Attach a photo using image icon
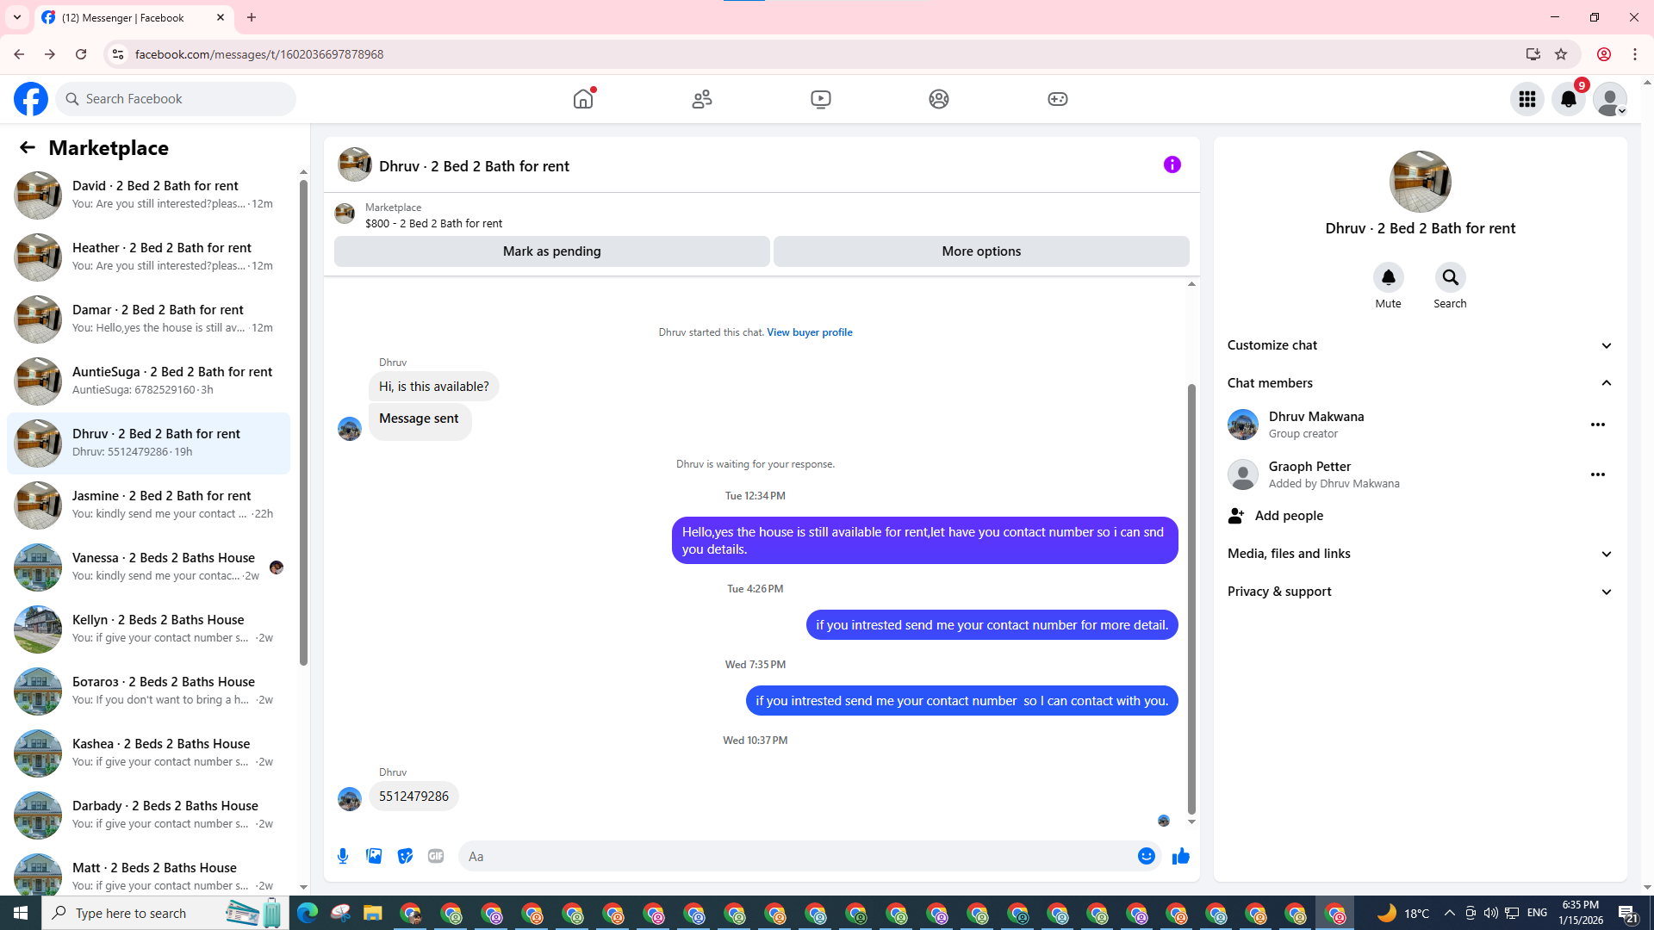The height and width of the screenshot is (930, 1654). [x=374, y=856]
